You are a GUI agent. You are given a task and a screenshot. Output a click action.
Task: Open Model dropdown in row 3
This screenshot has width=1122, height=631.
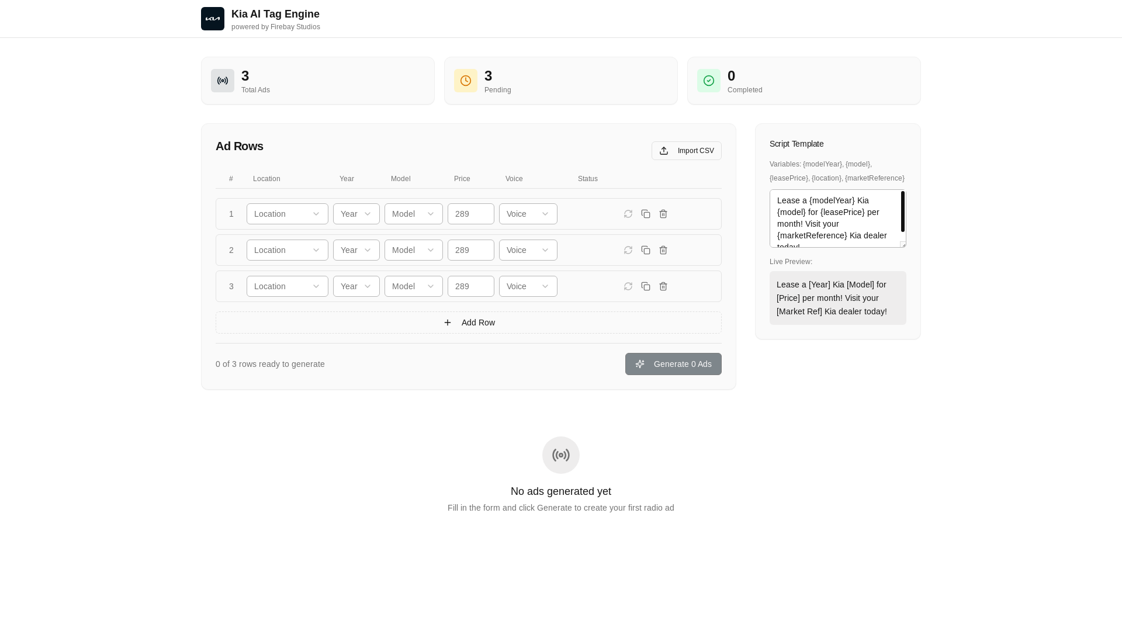(414, 286)
